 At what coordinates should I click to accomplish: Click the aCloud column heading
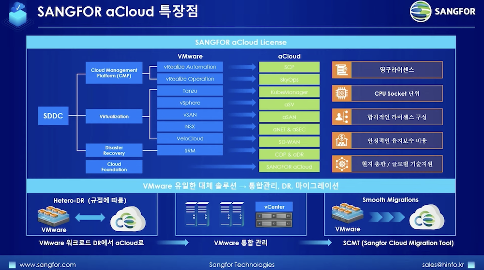click(x=289, y=56)
